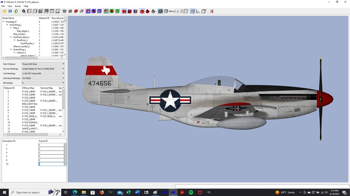The width and height of the screenshot is (350, 196).
Task: Collapse the Flap_L tree node
Action: (x=11, y=28)
